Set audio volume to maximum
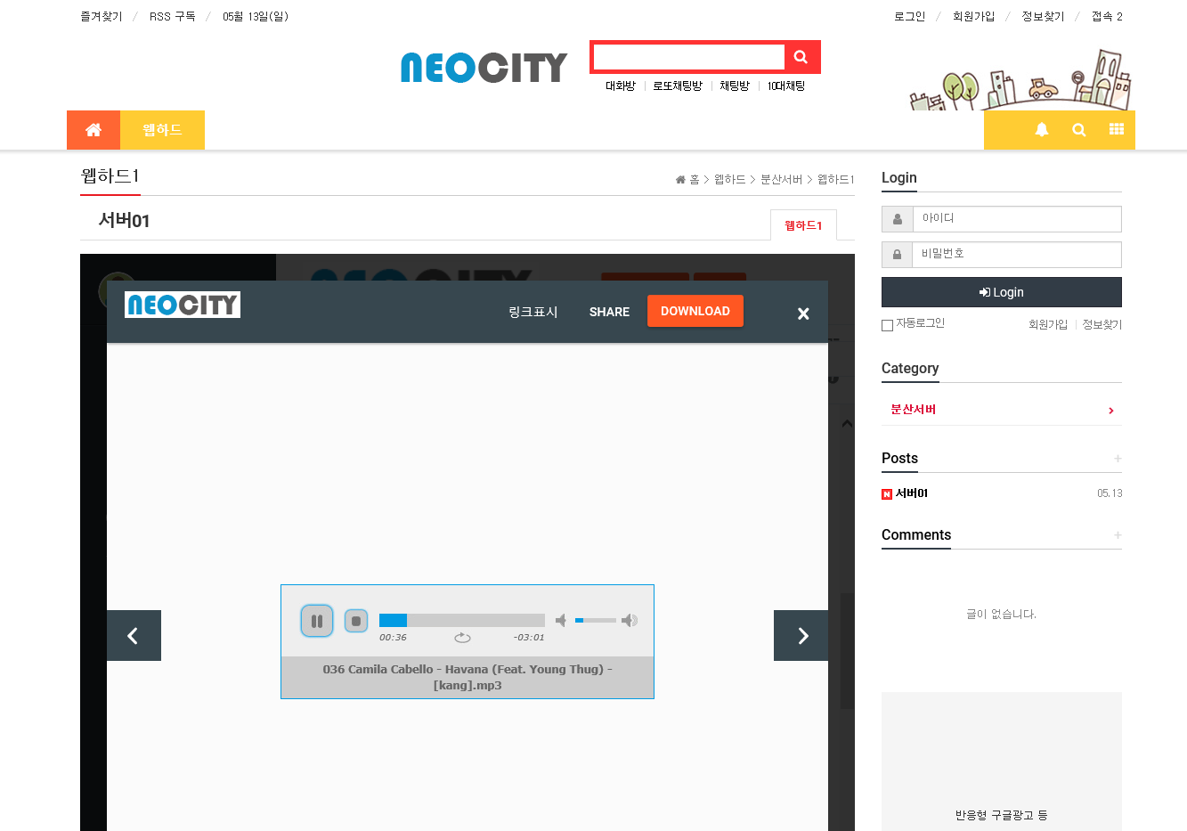1187x831 pixels. (630, 620)
